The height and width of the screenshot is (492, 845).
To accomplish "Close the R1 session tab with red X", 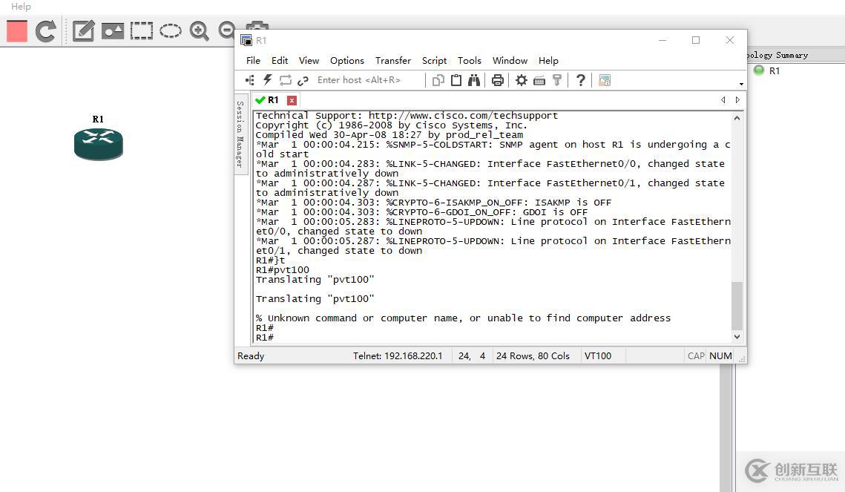I will point(292,100).
